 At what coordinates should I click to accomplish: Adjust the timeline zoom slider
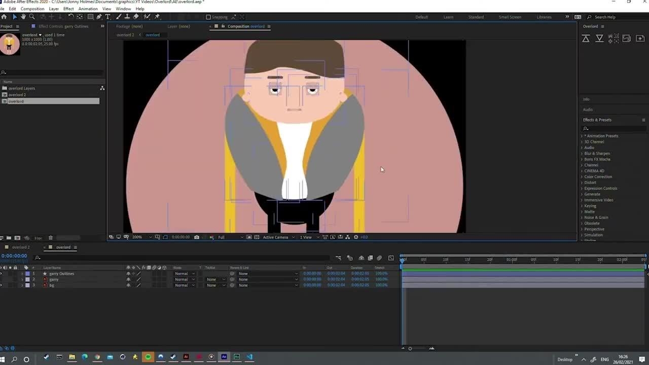[410, 348]
